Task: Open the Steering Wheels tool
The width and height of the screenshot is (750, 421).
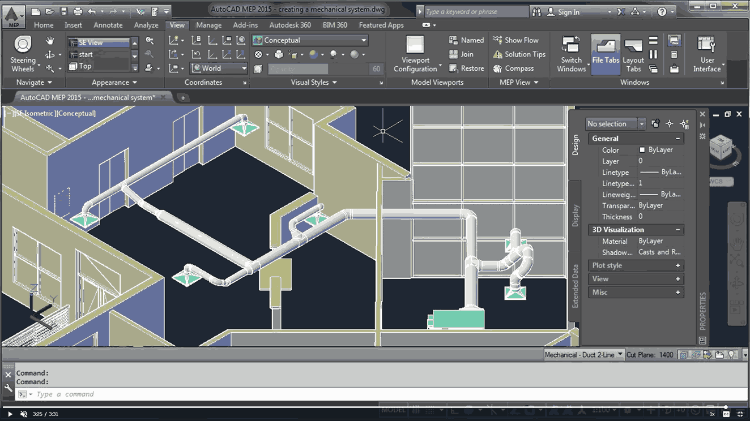Action: 23,54
